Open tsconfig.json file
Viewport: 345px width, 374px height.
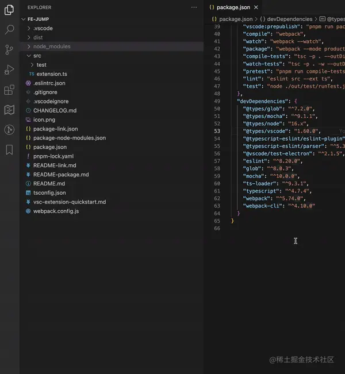[112, 193]
